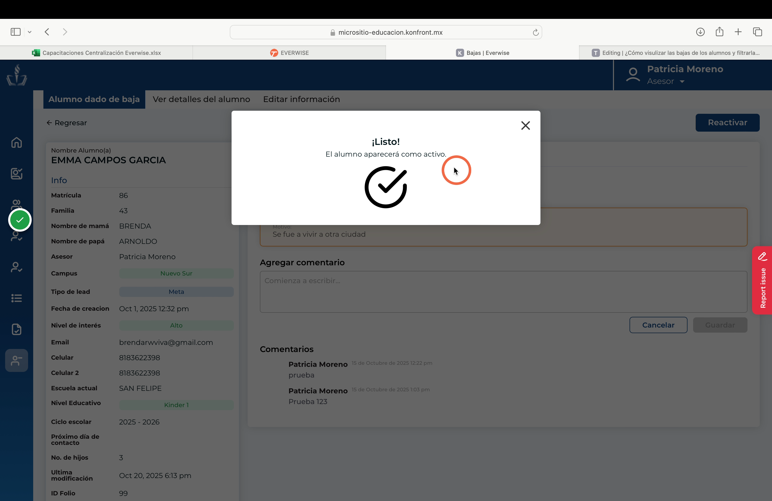Screen dimensions: 772x501
Task: Switch to Capacitaciones Centralización Everwise.xlsx tab
Action: pos(96,53)
